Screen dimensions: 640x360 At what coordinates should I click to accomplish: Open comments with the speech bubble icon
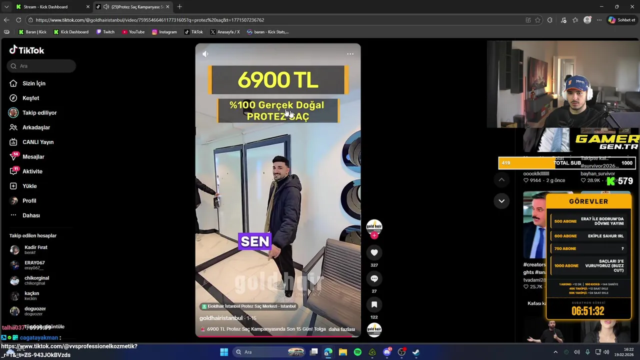[374, 278]
